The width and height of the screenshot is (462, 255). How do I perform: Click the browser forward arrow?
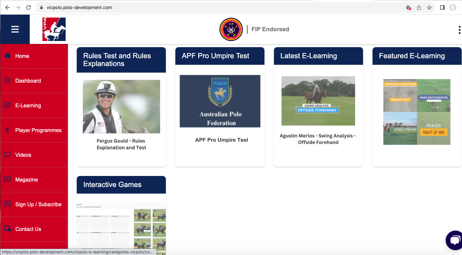[18, 7]
